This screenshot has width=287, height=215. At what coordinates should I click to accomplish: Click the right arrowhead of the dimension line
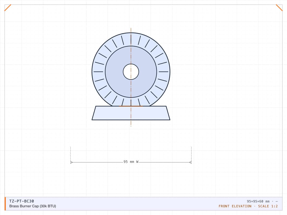tap(190, 162)
